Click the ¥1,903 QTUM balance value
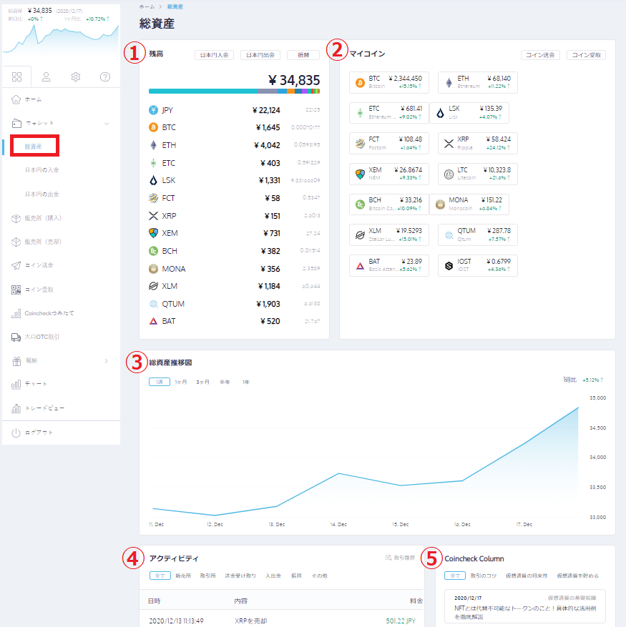The width and height of the screenshot is (626, 627). pyautogui.click(x=268, y=304)
